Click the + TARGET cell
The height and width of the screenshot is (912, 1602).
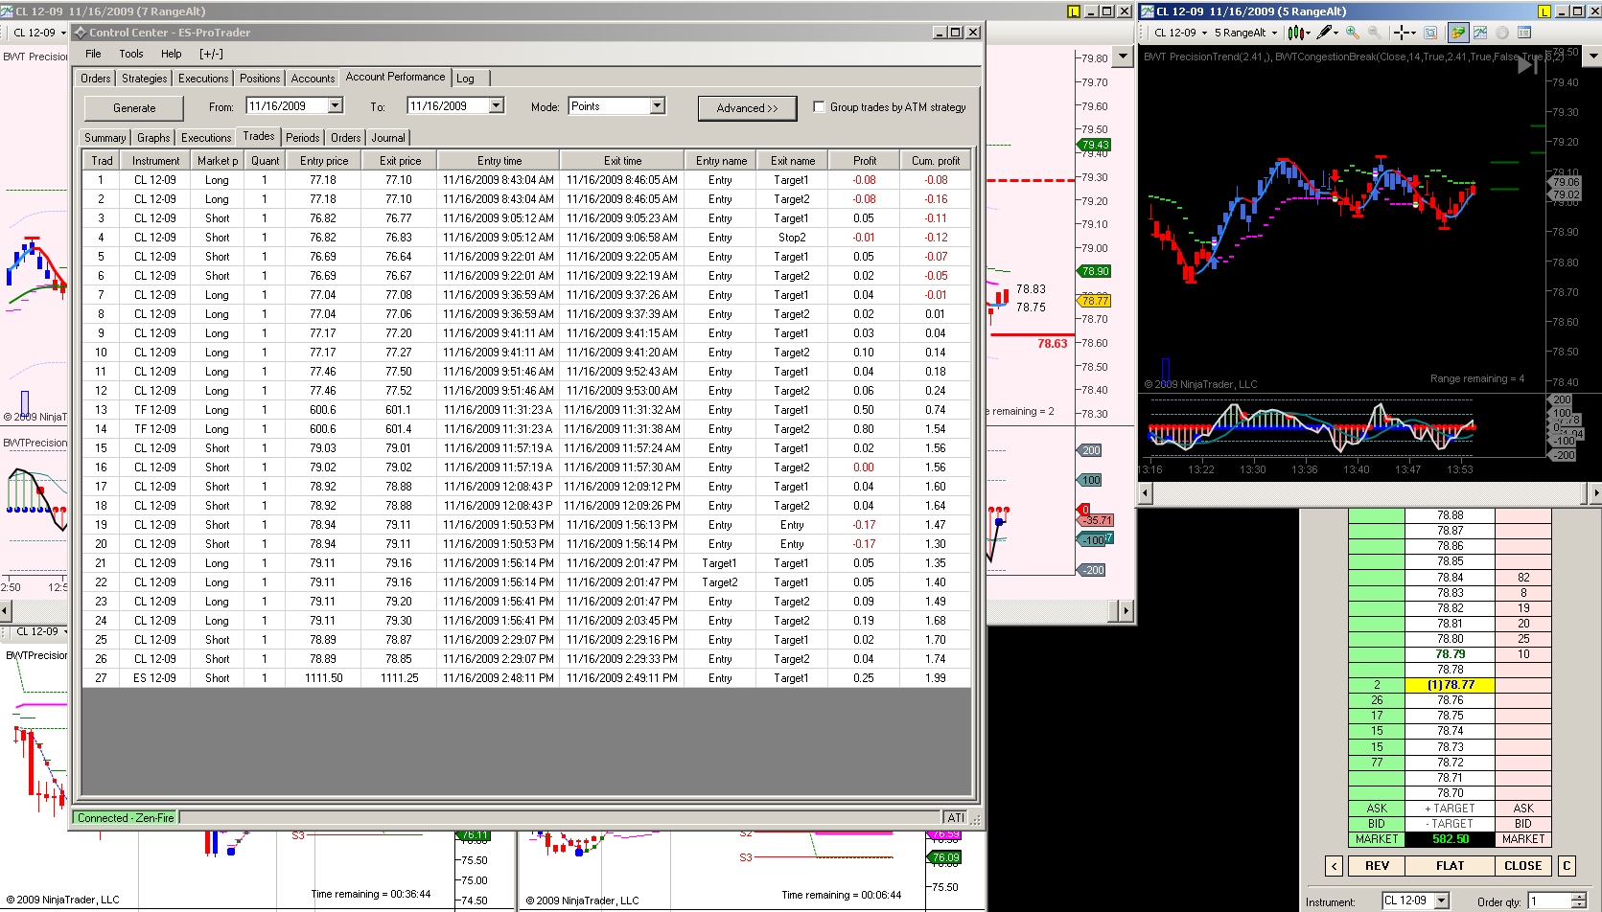(1450, 809)
